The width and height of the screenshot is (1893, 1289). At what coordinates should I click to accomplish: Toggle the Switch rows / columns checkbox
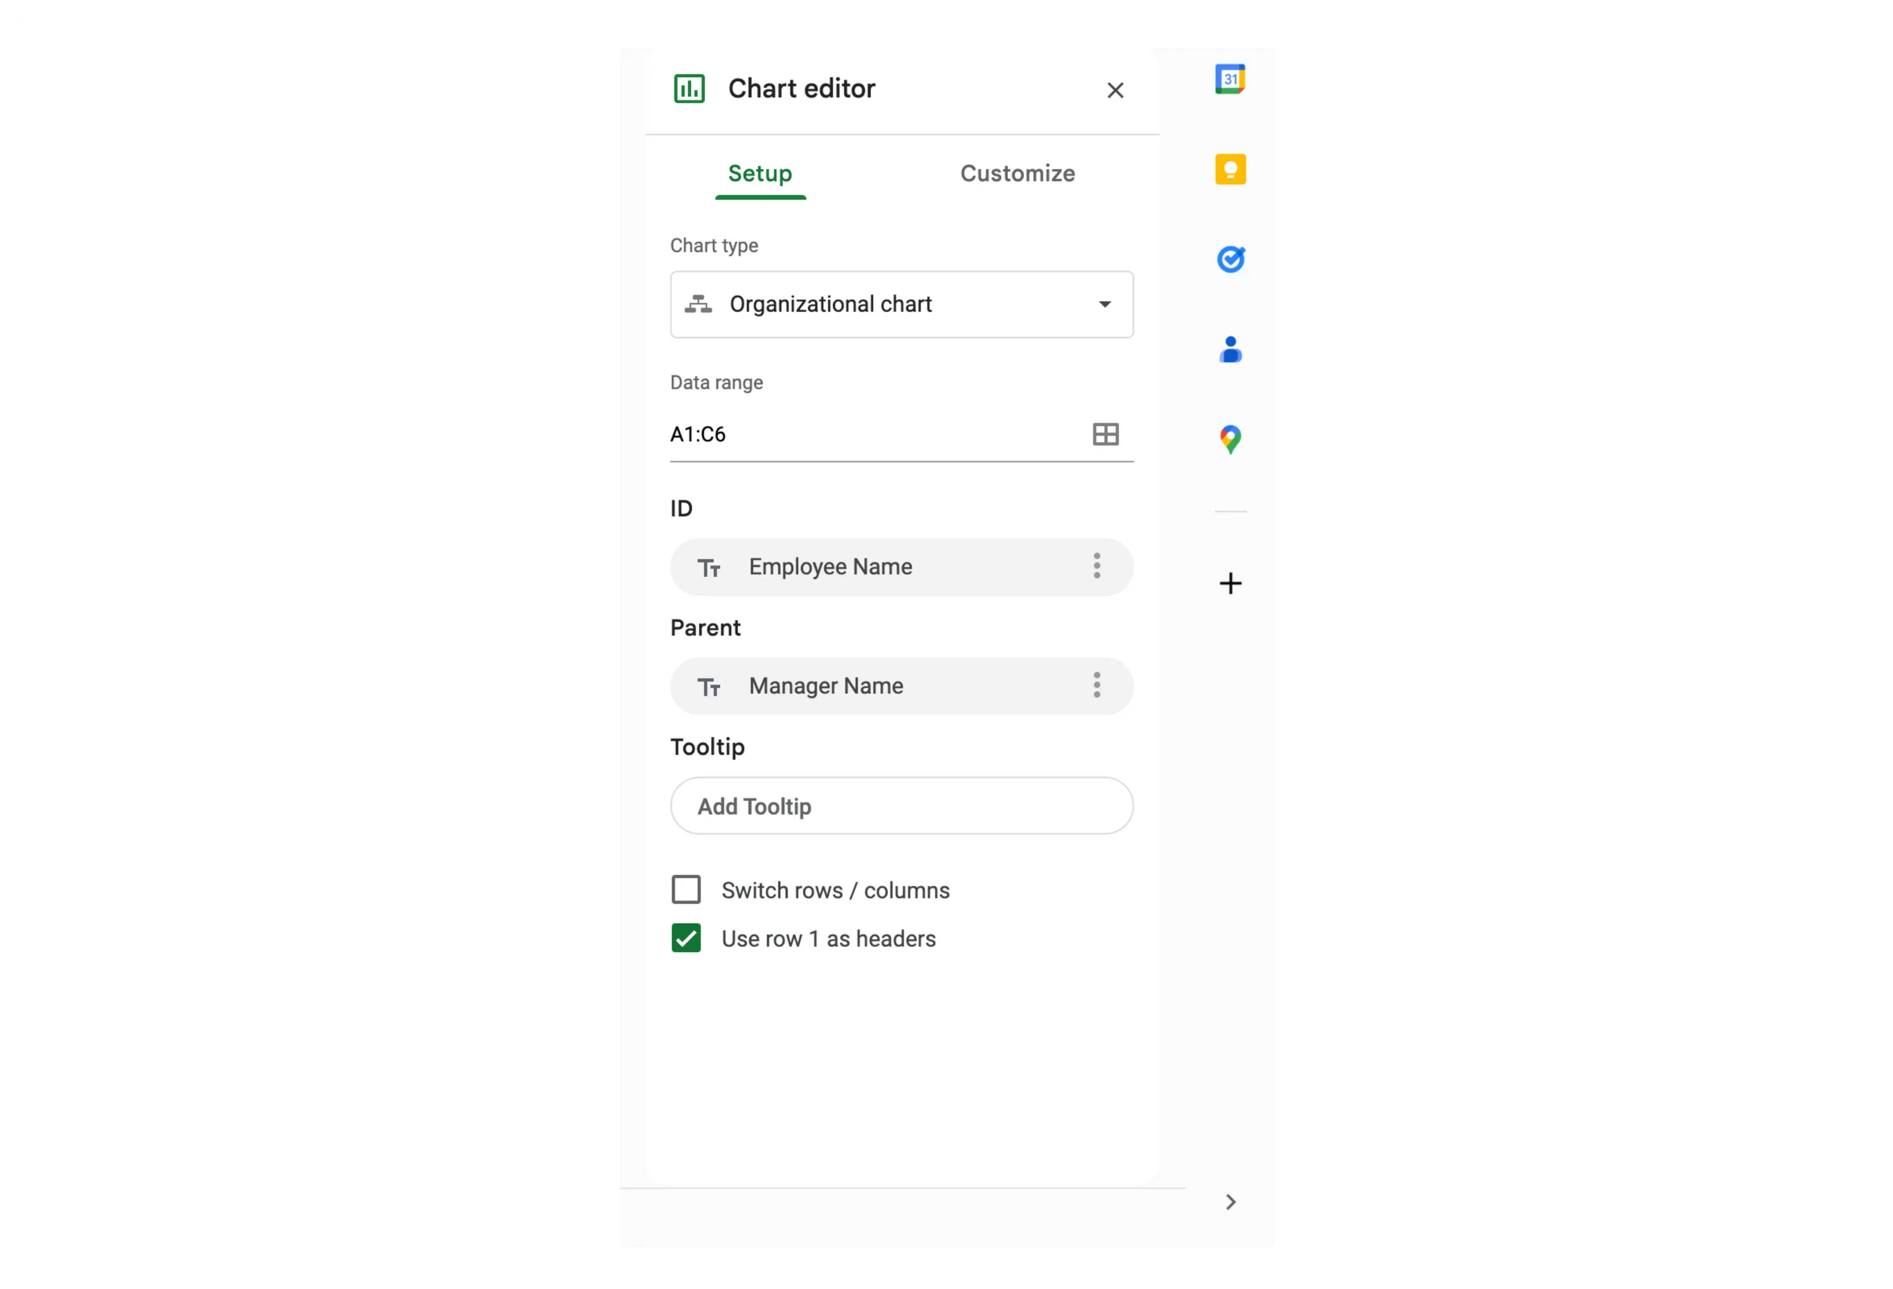[x=686, y=889]
